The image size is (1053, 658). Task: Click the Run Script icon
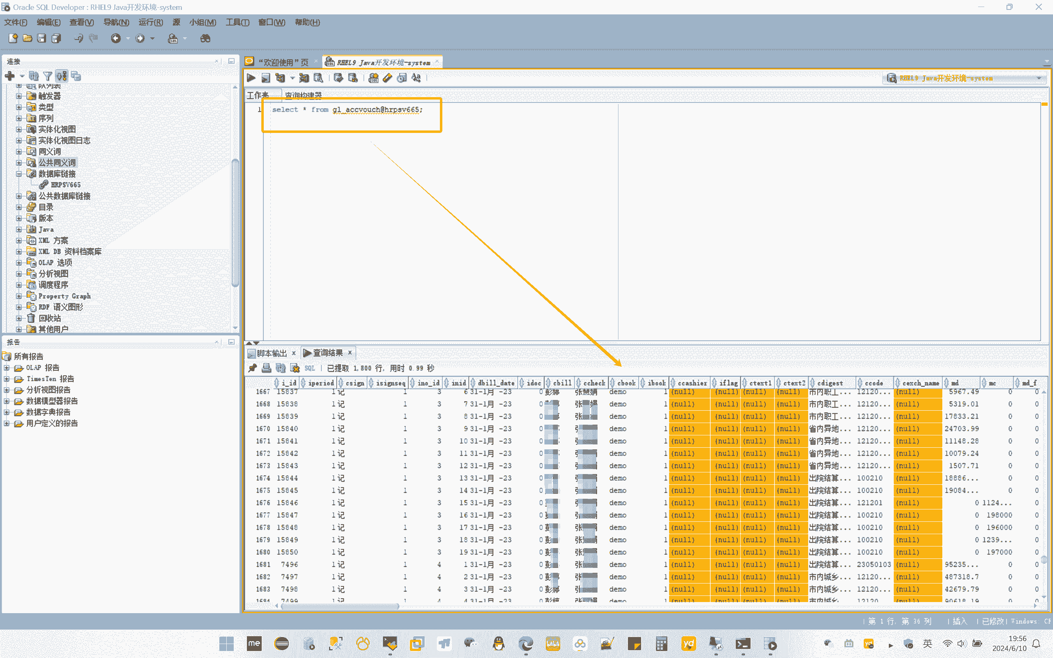[x=265, y=78]
